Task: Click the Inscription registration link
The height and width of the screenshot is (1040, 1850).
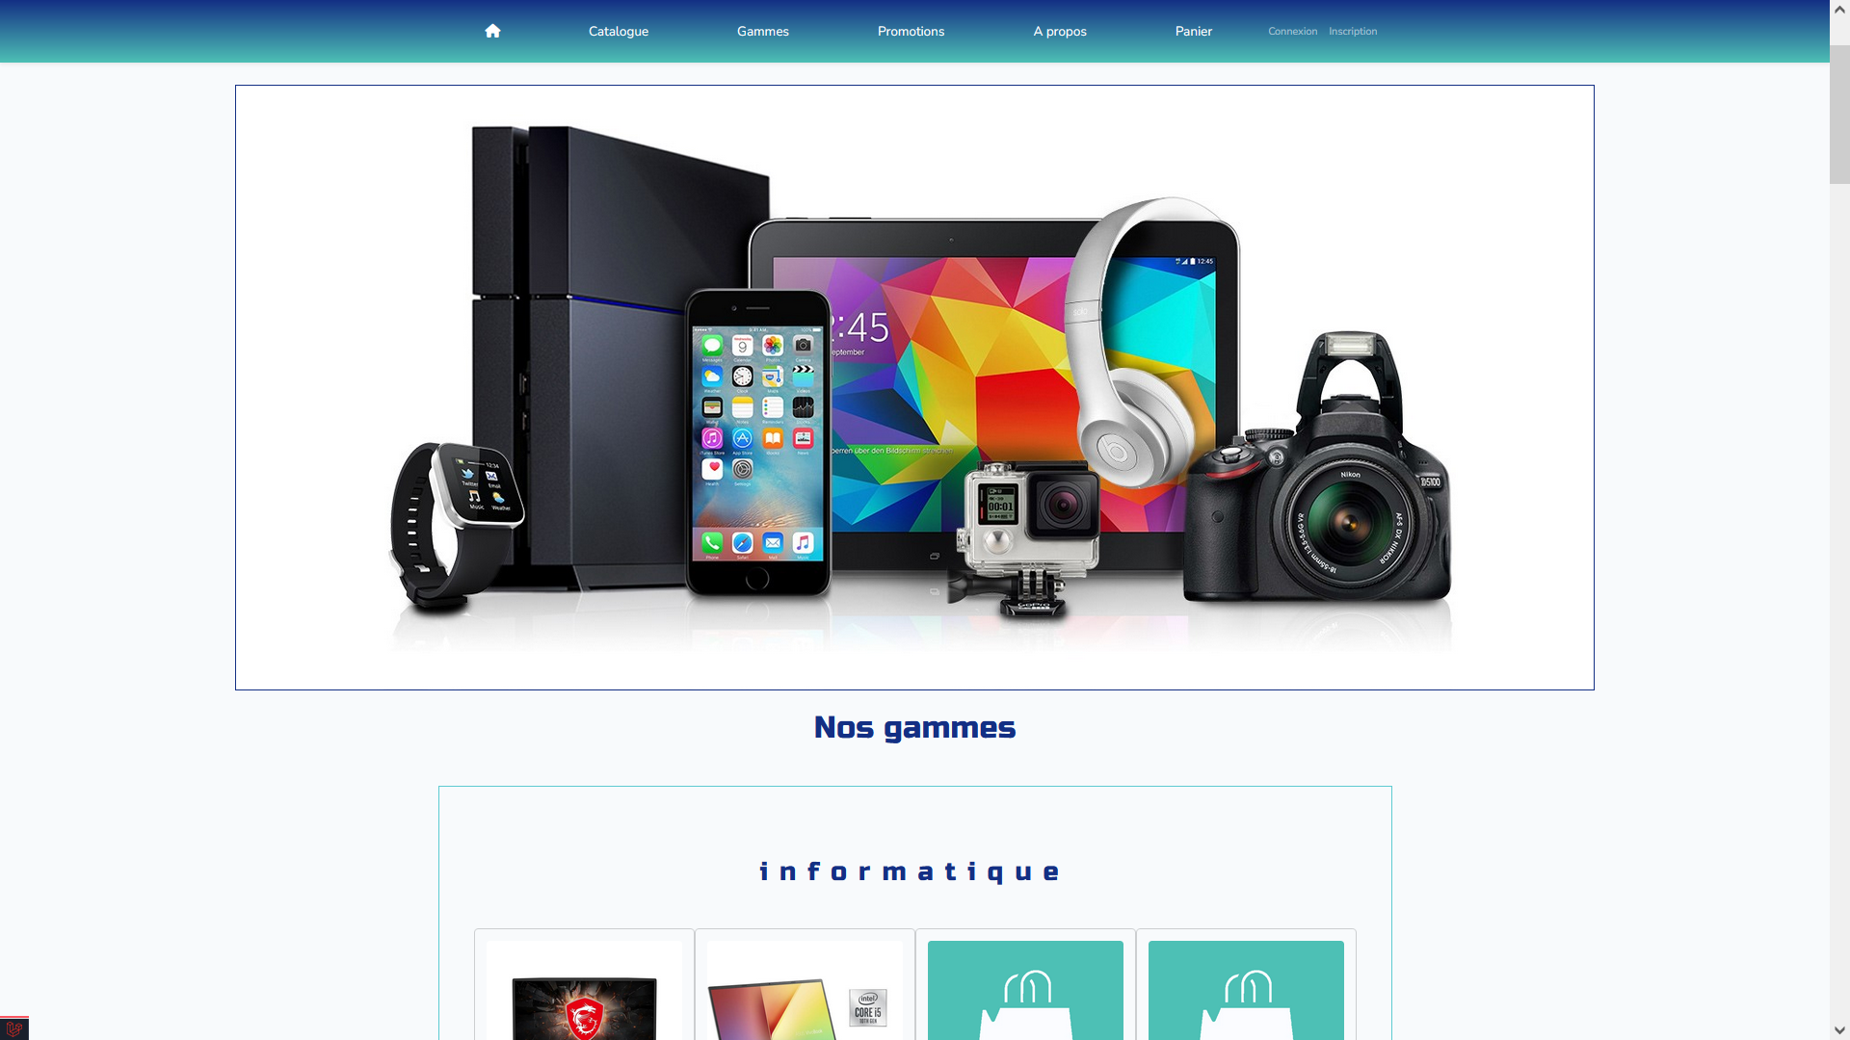Action: (1353, 31)
